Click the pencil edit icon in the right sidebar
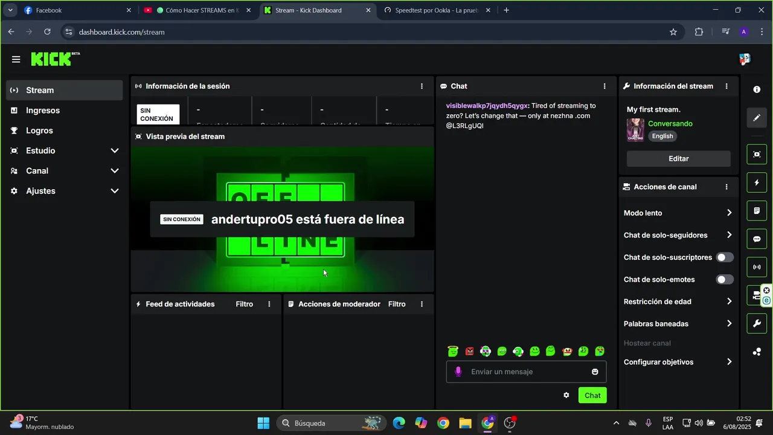The width and height of the screenshot is (773, 435). click(x=757, y=118)
